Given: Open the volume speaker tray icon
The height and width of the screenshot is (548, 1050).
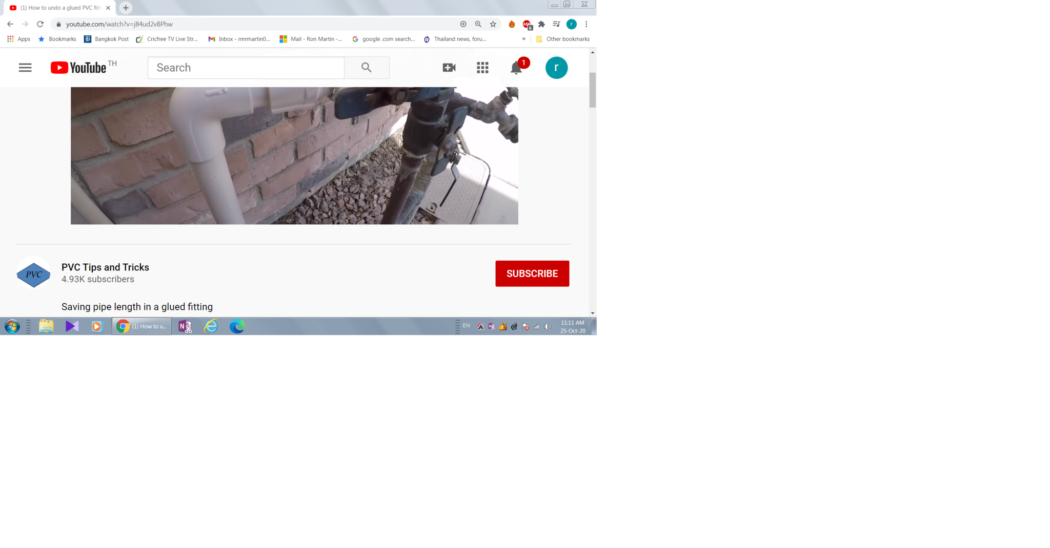Looking at the screenshot, I should pos(548,327).
